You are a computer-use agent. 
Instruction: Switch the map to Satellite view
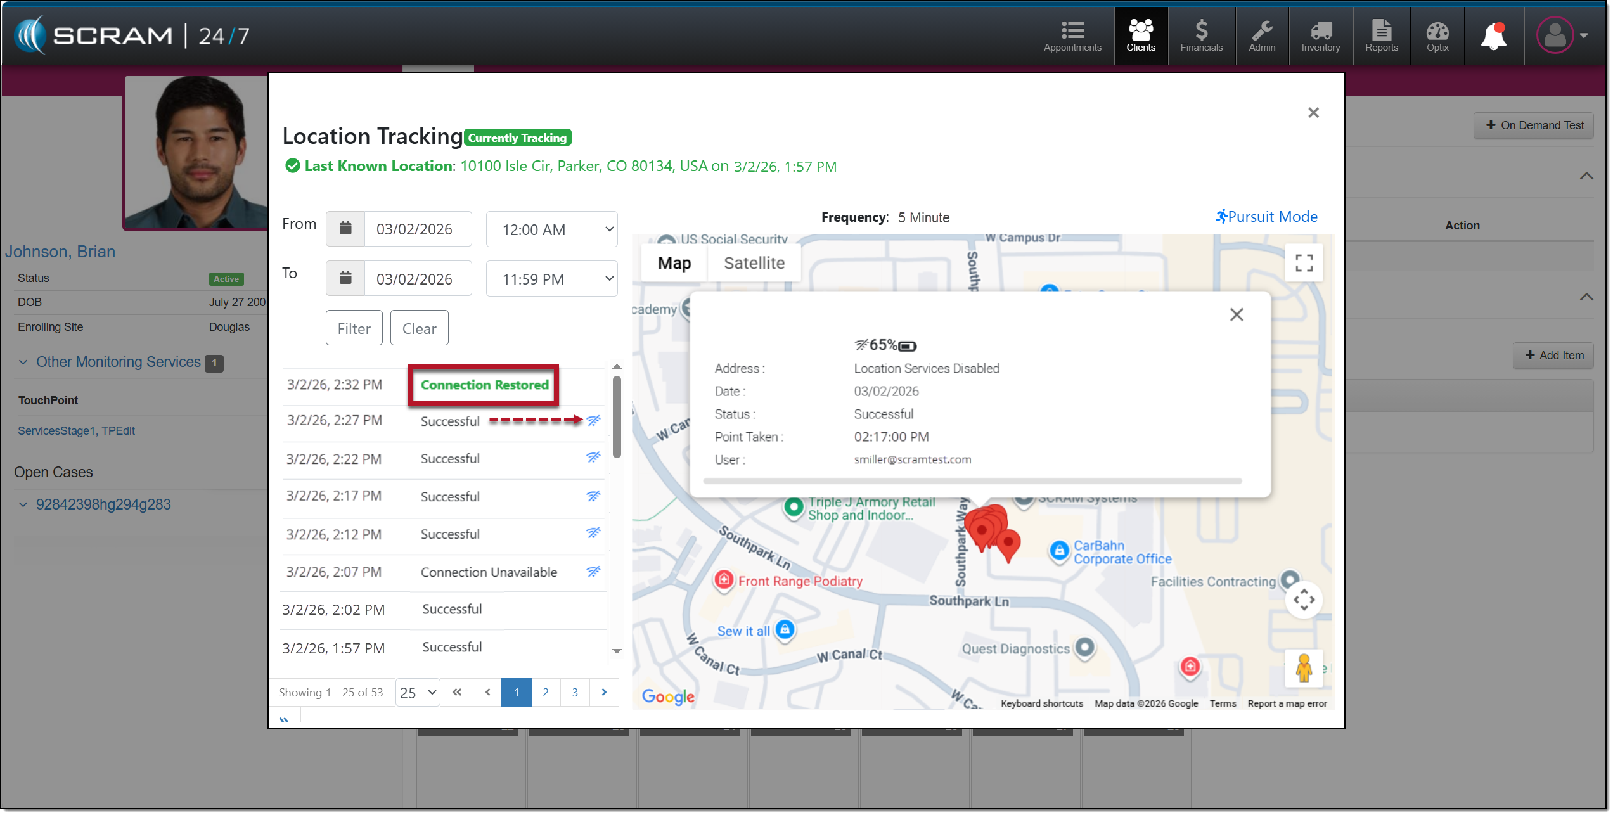point(755,263)
